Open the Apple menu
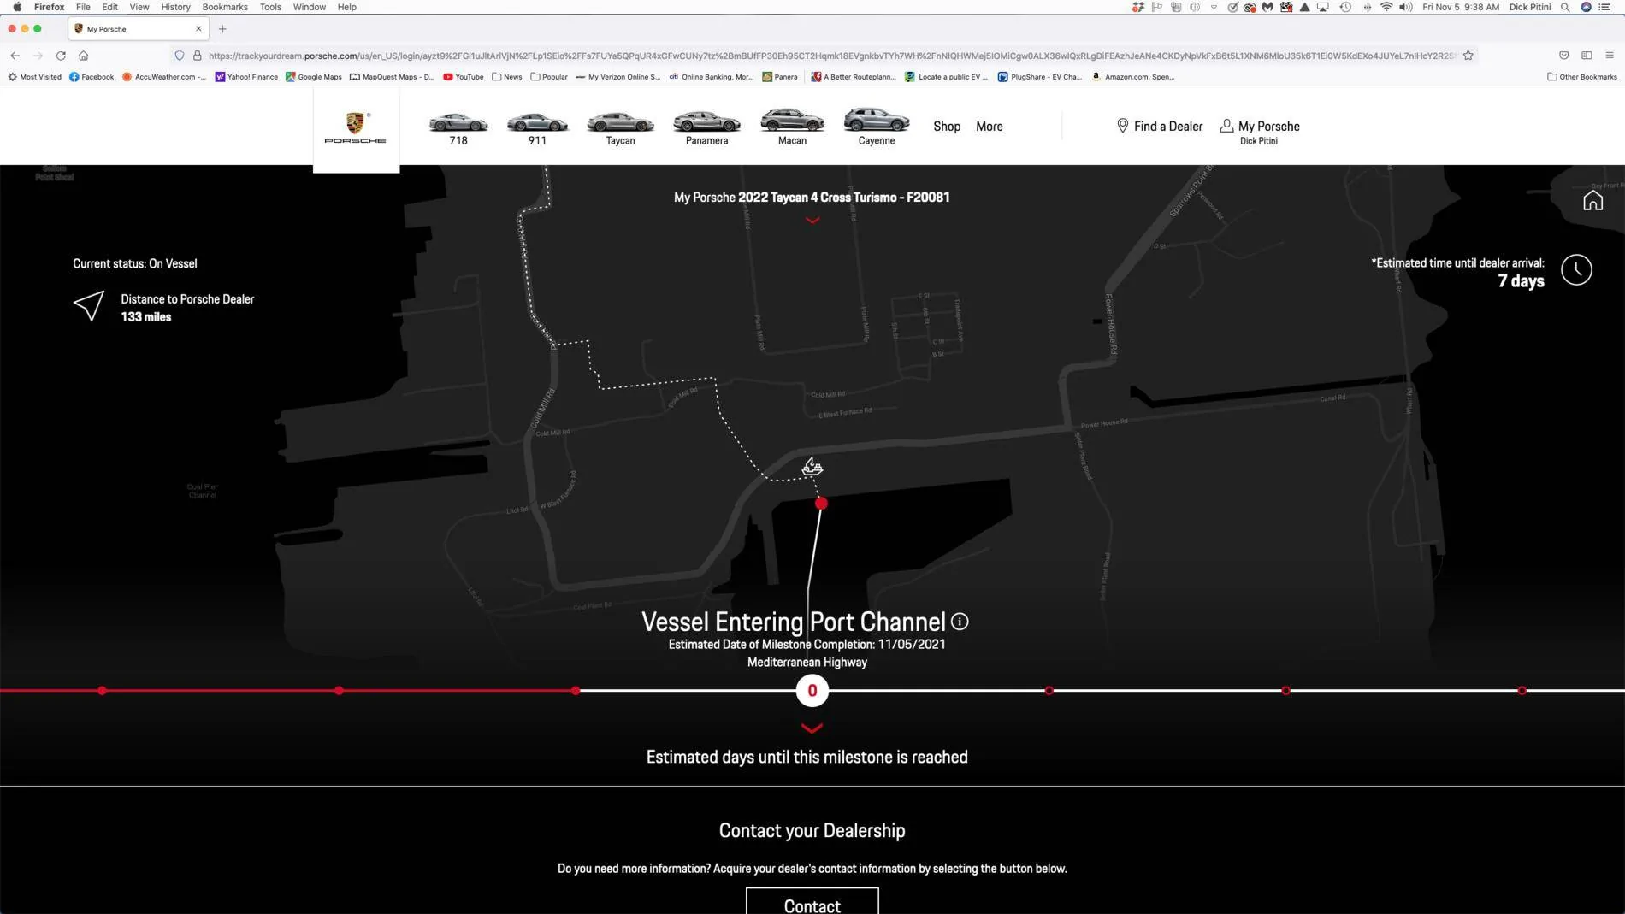1625x914 pixels. pos(17,7)
